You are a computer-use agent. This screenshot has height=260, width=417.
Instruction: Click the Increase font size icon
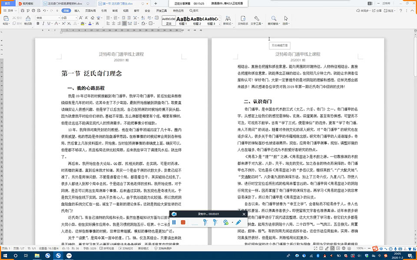tap(81, 18)
